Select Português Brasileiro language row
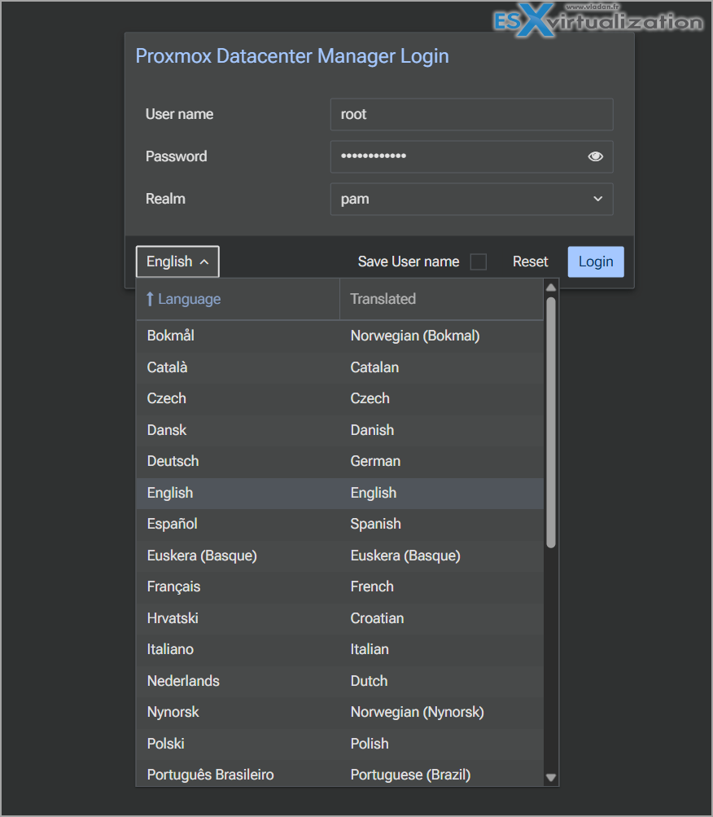The height and width of the screenshot is (817, 713). (x=210, y=775)
